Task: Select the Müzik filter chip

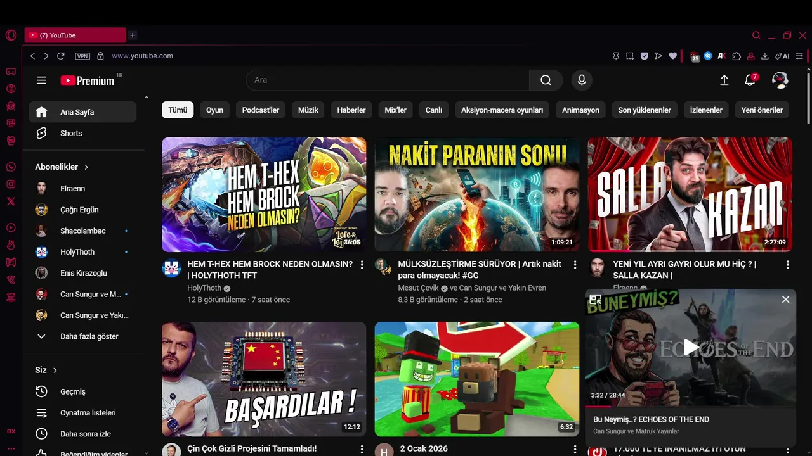Action: pyautogui.click(x=308, y=110)
